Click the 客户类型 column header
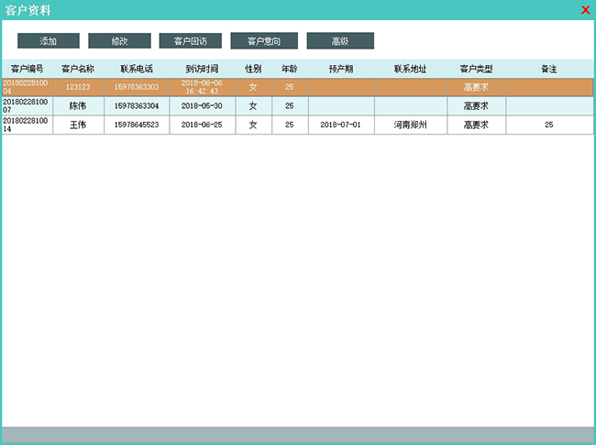Screen dimensions: 596x445 point(476,69)
